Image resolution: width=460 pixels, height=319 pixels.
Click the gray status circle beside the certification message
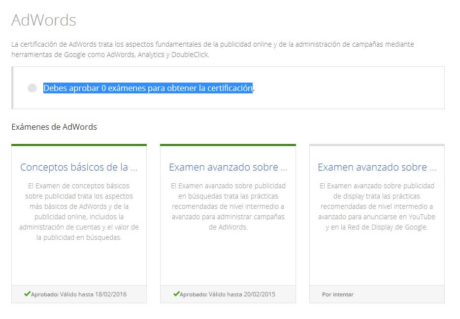(x=33, y=88)
